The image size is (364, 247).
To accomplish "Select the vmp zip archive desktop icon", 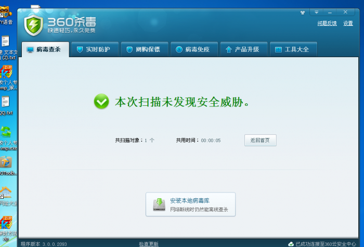I will click(x=8, y=78).
